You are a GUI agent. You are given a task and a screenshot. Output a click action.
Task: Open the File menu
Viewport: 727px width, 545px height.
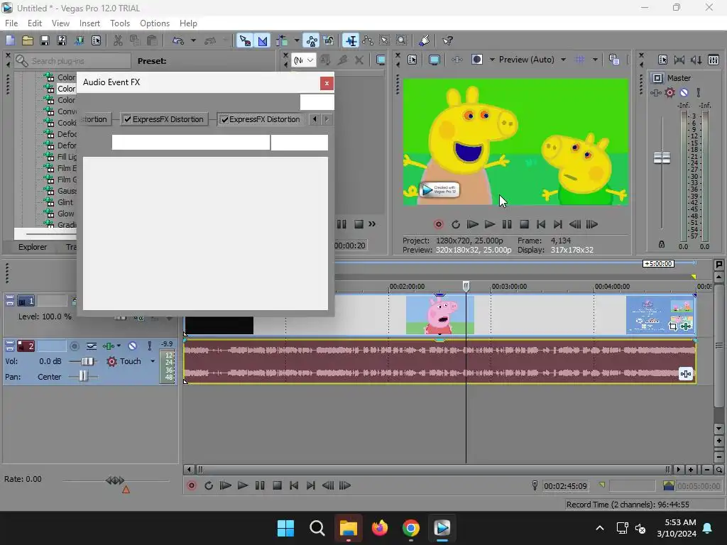click(x=11, y=23)
